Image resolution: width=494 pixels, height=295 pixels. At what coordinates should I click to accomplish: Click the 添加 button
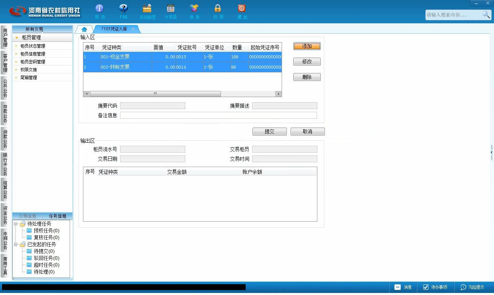(x=307, y=46)
